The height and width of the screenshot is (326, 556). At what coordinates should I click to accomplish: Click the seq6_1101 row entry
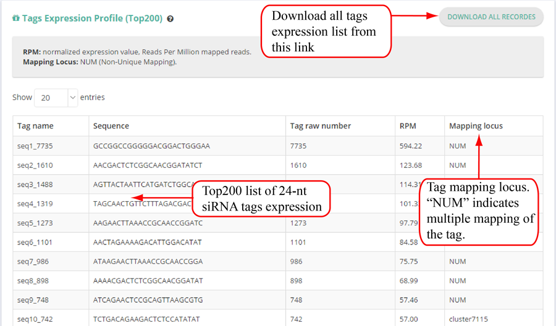tap(35, 242)
